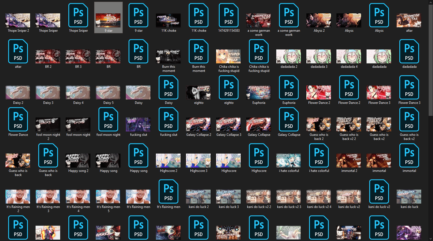Select the PSD file 1474291154383

229,15
